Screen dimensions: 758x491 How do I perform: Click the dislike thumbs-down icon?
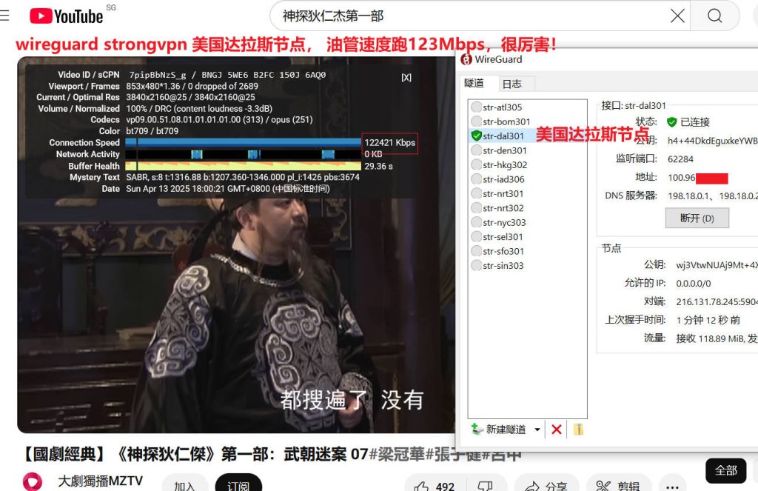click(x=486, y=486)
